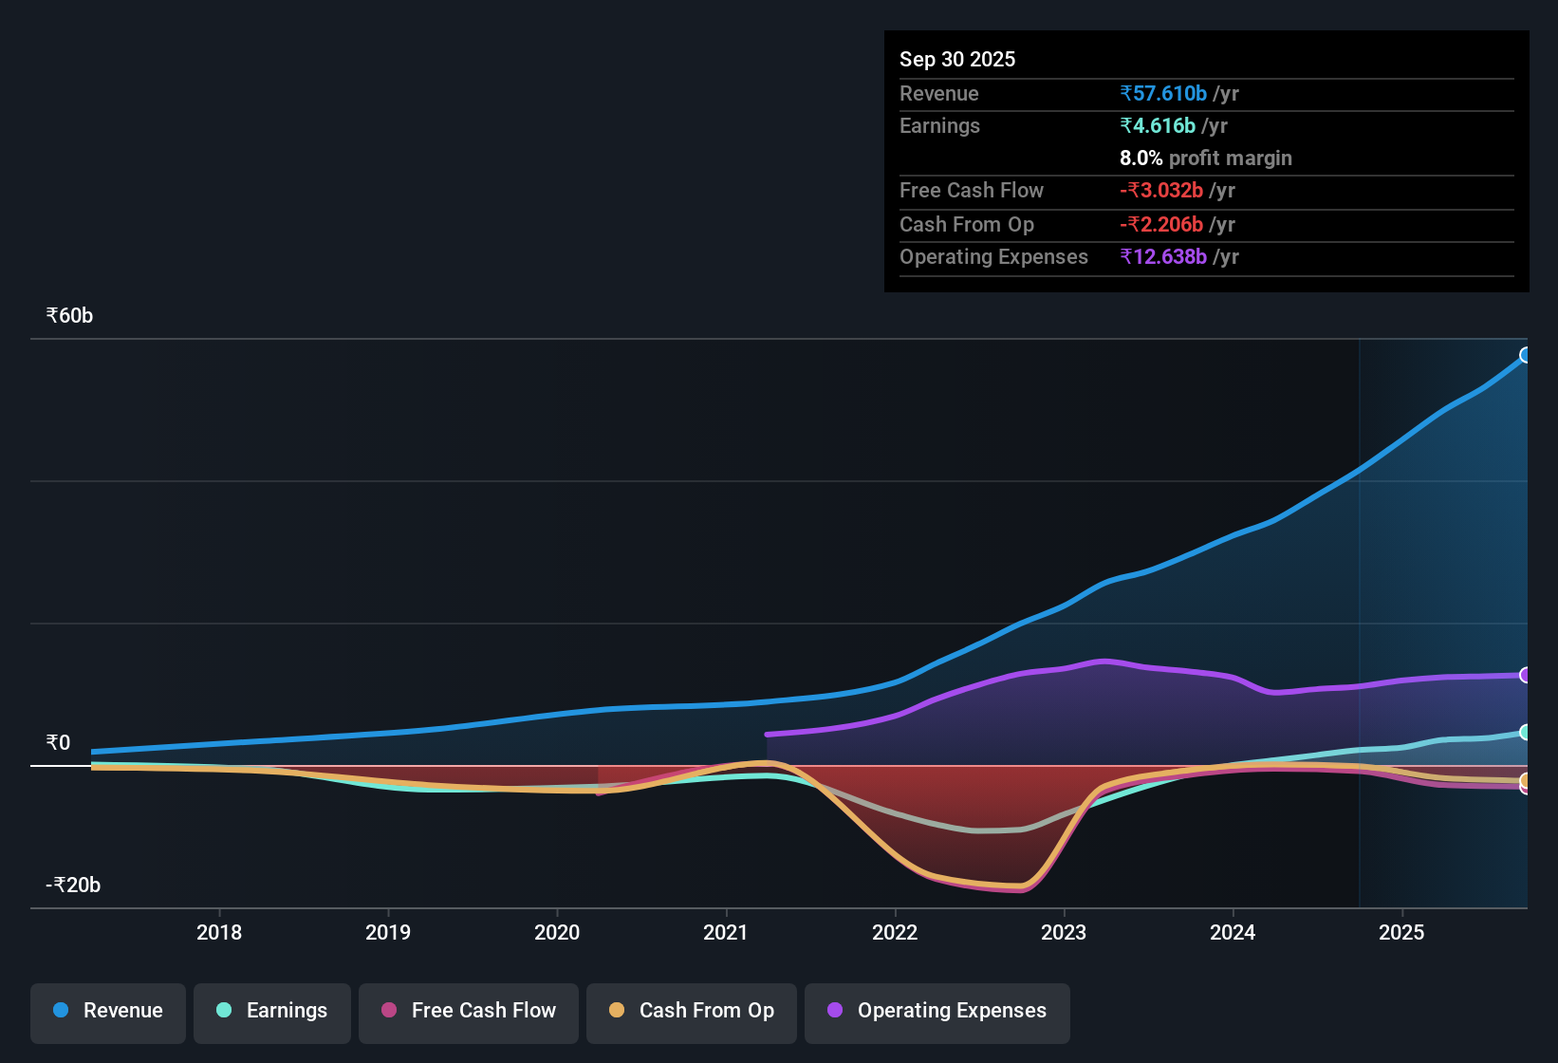The image size is (1558, 1063).
Task: Hide the Operating Expenses series
Action: 937,1011
